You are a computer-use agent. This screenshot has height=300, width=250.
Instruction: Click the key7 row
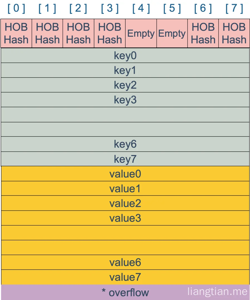[125, 159]
